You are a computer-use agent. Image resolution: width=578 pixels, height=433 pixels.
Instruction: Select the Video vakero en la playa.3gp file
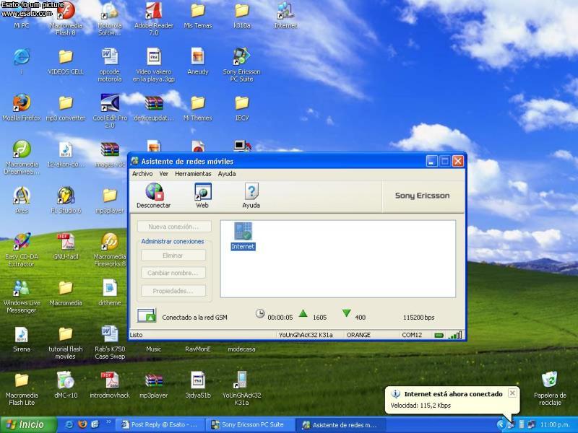point(154,65)
